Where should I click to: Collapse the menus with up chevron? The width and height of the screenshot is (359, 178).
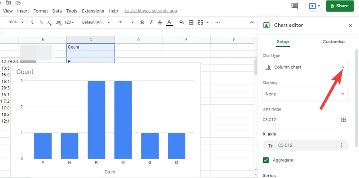(252, 22)
